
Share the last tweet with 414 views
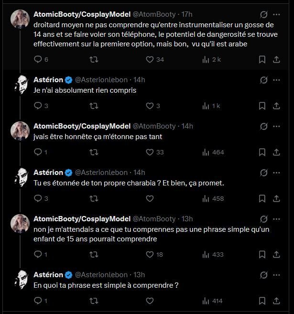pyautogui.click(x=276, y=301)
